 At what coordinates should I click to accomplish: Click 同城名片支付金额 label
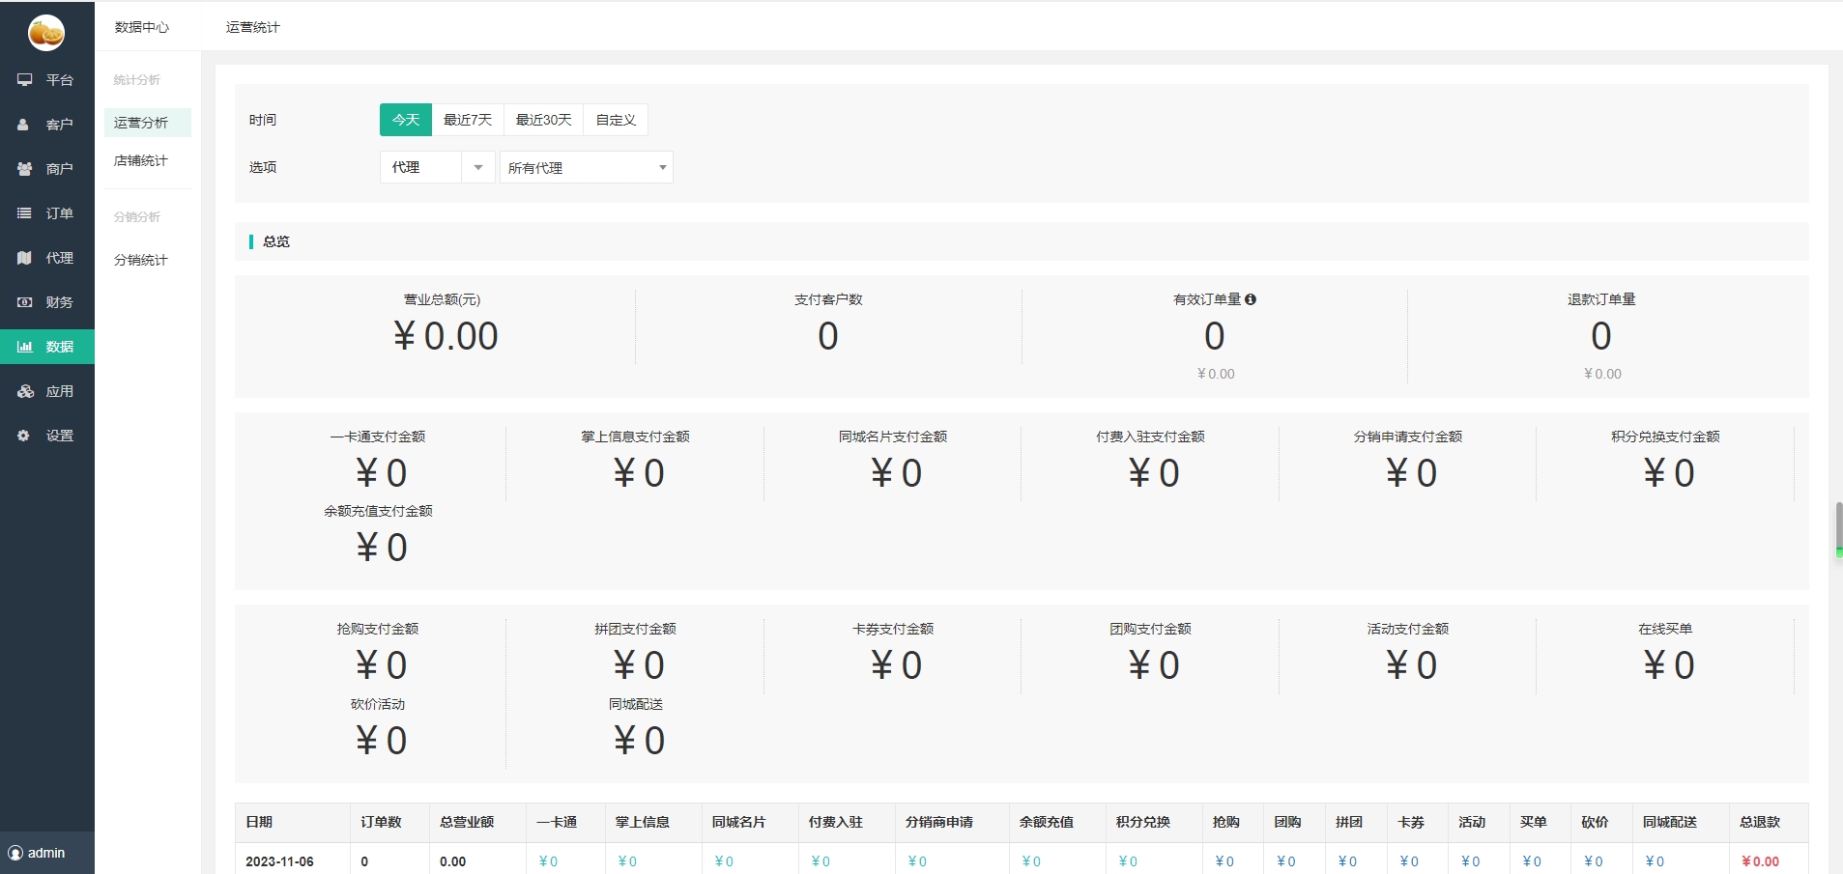point(893,437)
